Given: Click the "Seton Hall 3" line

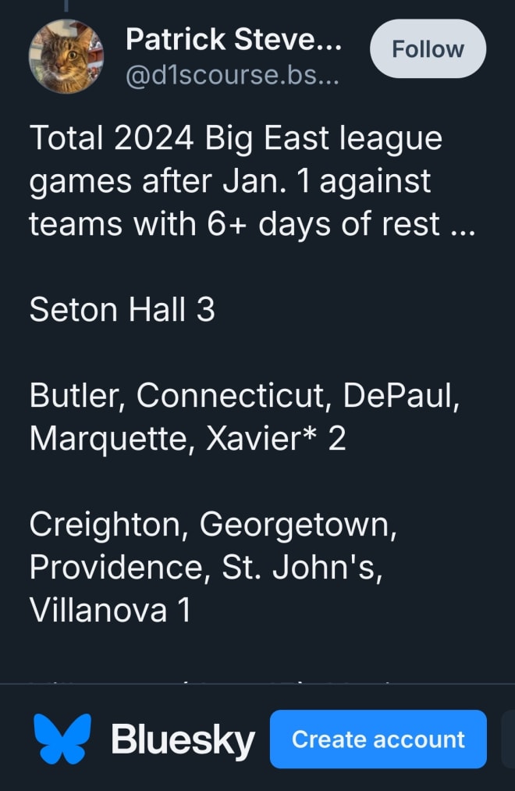Looking at the screenshot, I should (123, 309).
